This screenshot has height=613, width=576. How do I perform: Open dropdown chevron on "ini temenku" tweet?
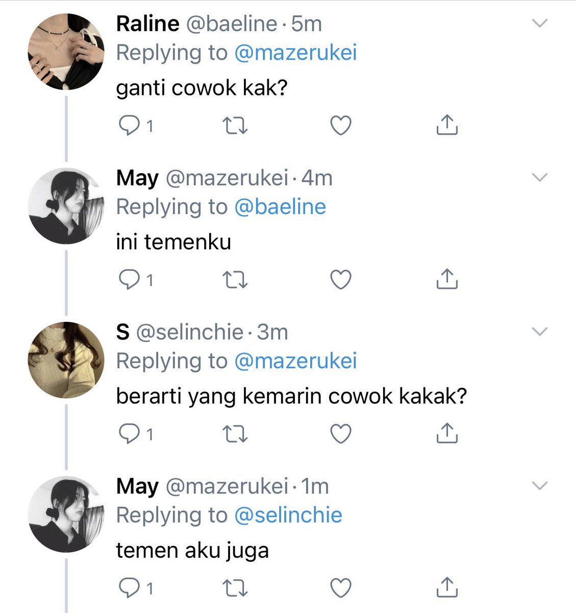tap(539, 178)
